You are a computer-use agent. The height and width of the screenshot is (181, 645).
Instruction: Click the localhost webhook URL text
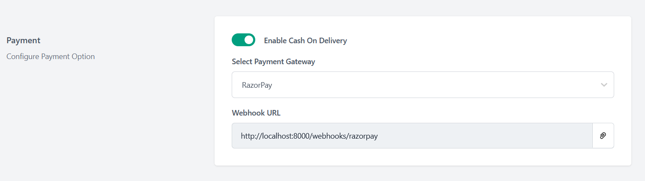[x=309, y=136]
